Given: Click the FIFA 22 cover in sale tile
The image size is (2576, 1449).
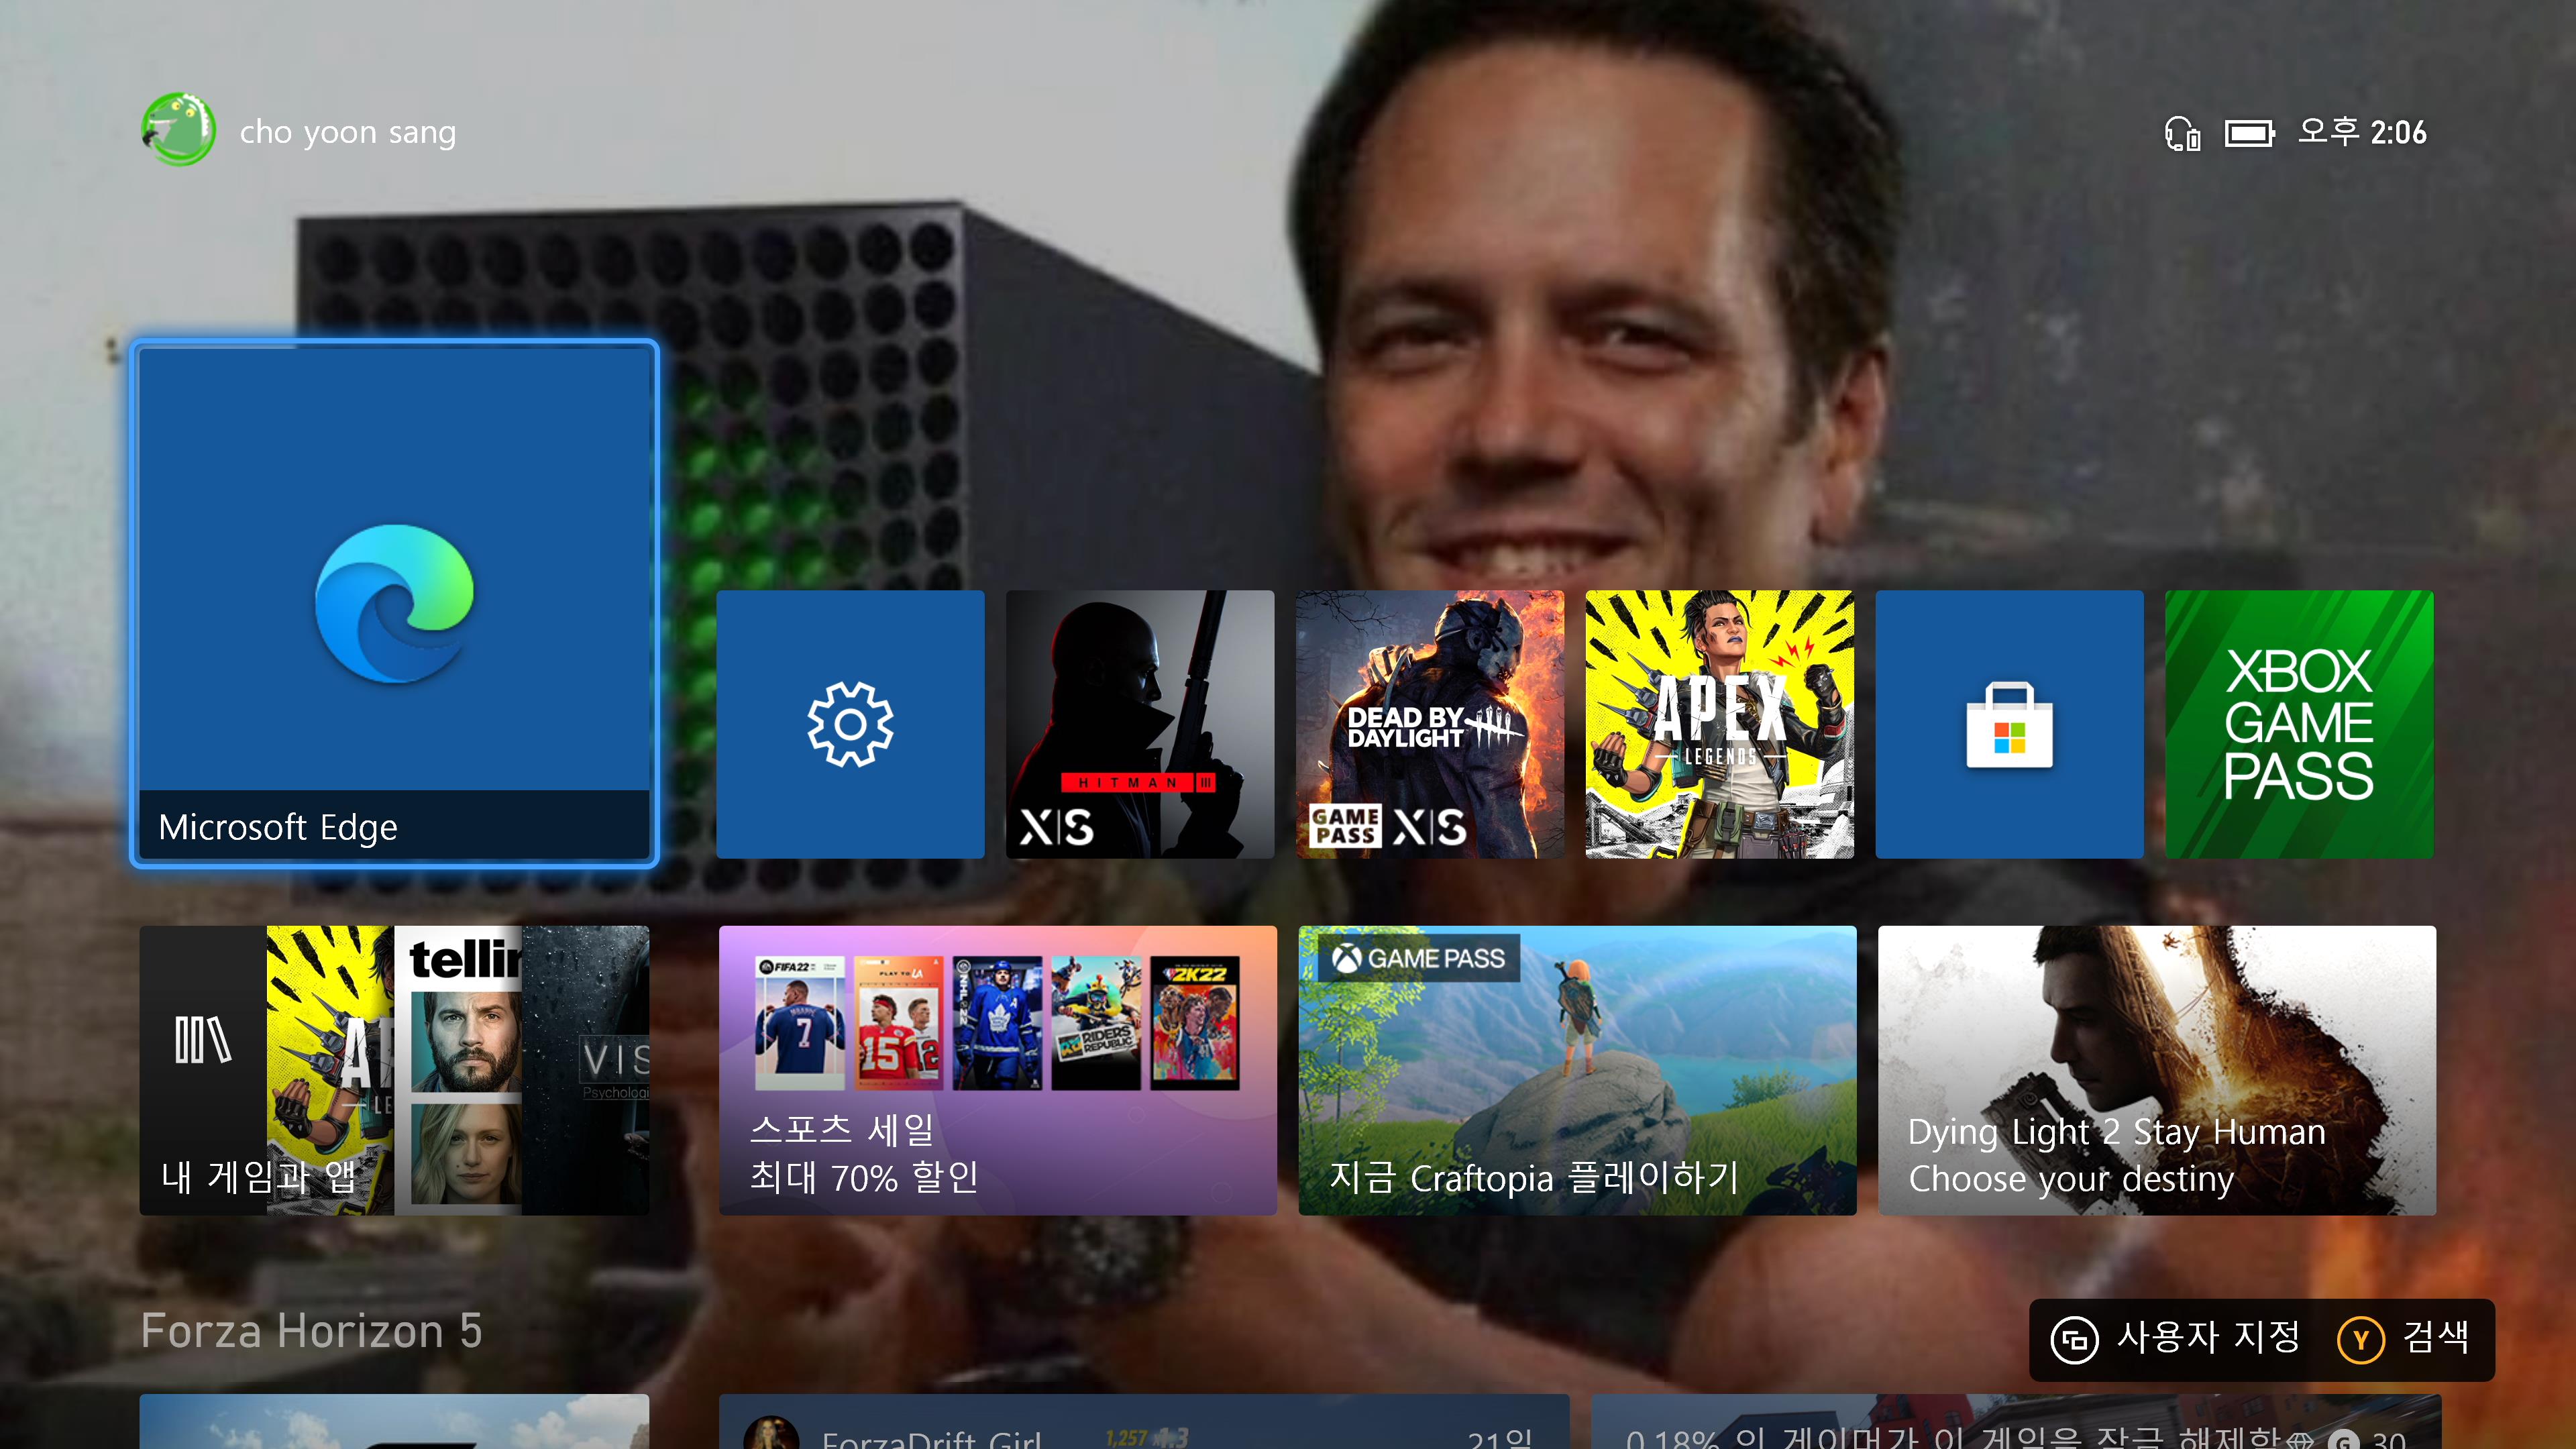Looking at the screenshot, I should (799, 1022).
